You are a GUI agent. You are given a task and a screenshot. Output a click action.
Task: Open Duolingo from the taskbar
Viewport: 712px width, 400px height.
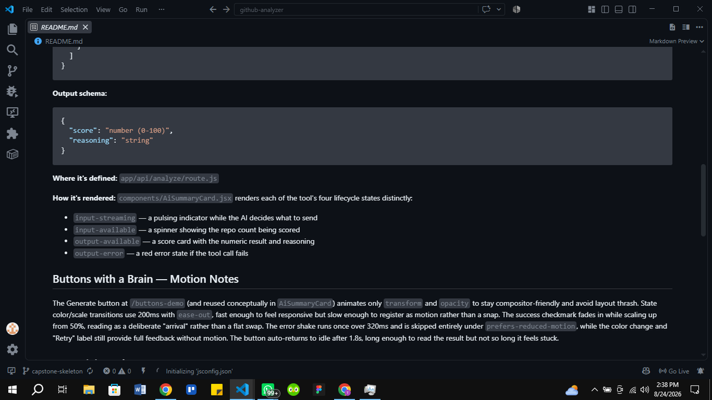293,389
